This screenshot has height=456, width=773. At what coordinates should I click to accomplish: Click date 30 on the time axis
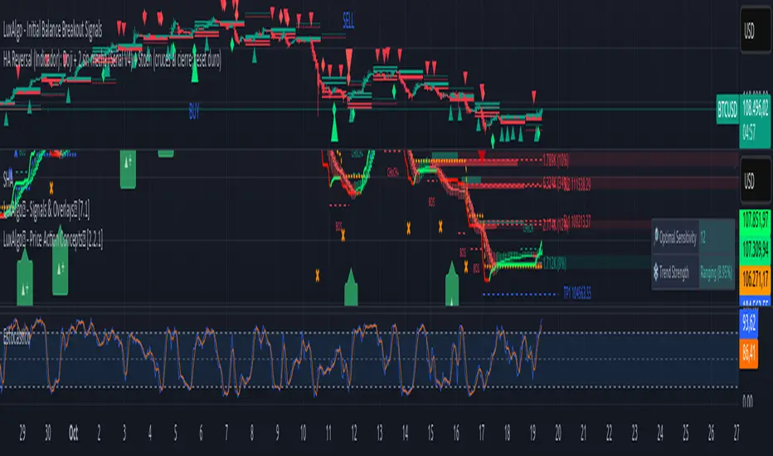tap(48, 434)
